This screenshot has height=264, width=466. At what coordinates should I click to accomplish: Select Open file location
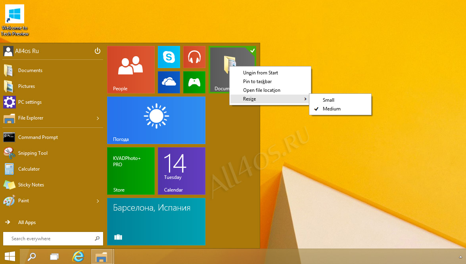270,90
